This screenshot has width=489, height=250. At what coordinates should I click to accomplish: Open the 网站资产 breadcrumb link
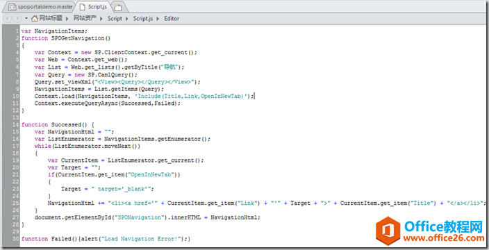tap(85, 18)
